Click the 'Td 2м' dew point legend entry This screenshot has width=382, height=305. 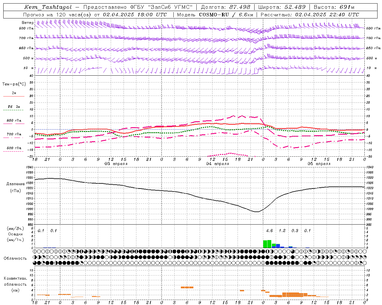(x=14, y=107)
